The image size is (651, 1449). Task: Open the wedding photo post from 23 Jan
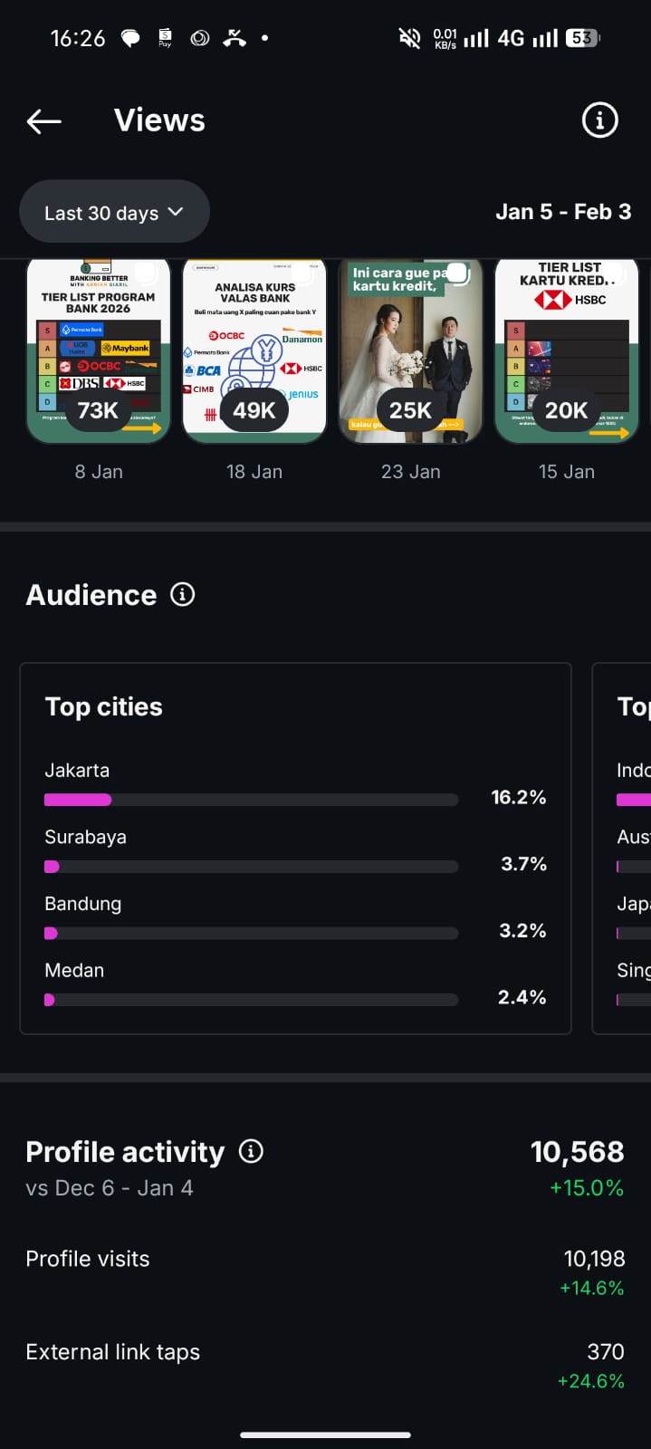[411, 352]
